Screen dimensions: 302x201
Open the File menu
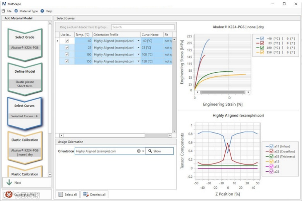tap(9, 11)
